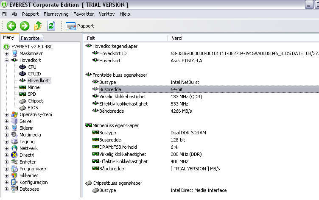Collapse the Hovedkort tree node
Viewport: 319px width, 200px height.
tap(7, 60)
